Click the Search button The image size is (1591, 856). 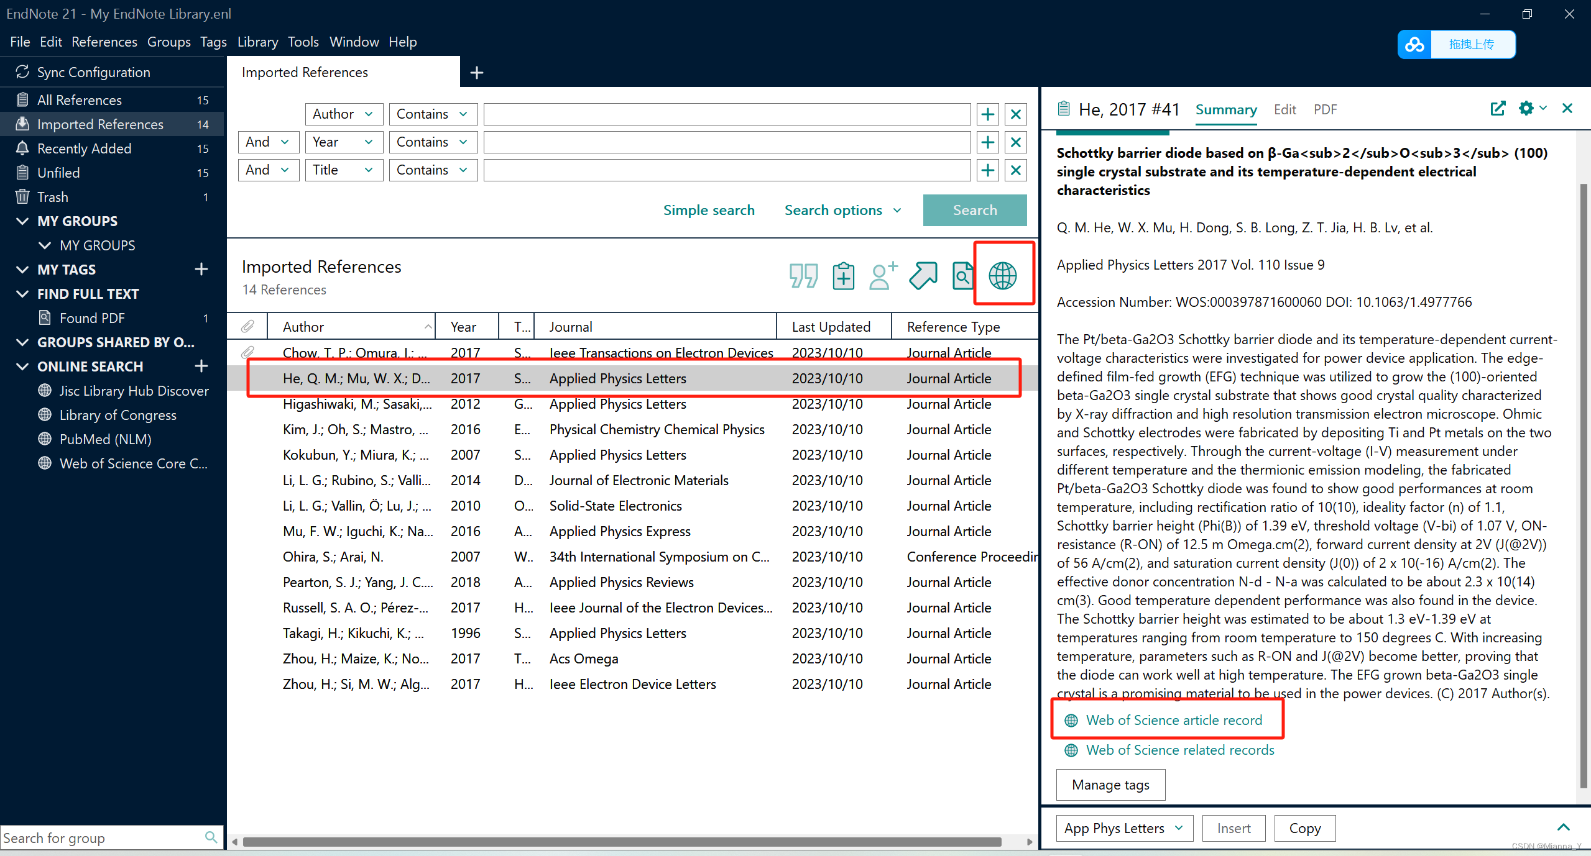pos(974,210)
